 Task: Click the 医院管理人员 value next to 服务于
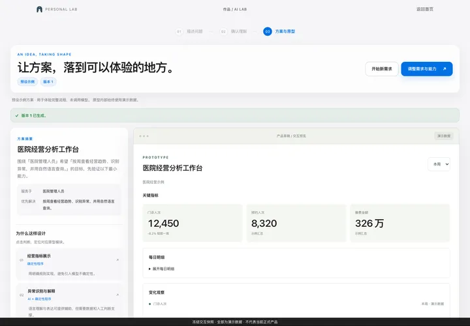pos(54,191)
